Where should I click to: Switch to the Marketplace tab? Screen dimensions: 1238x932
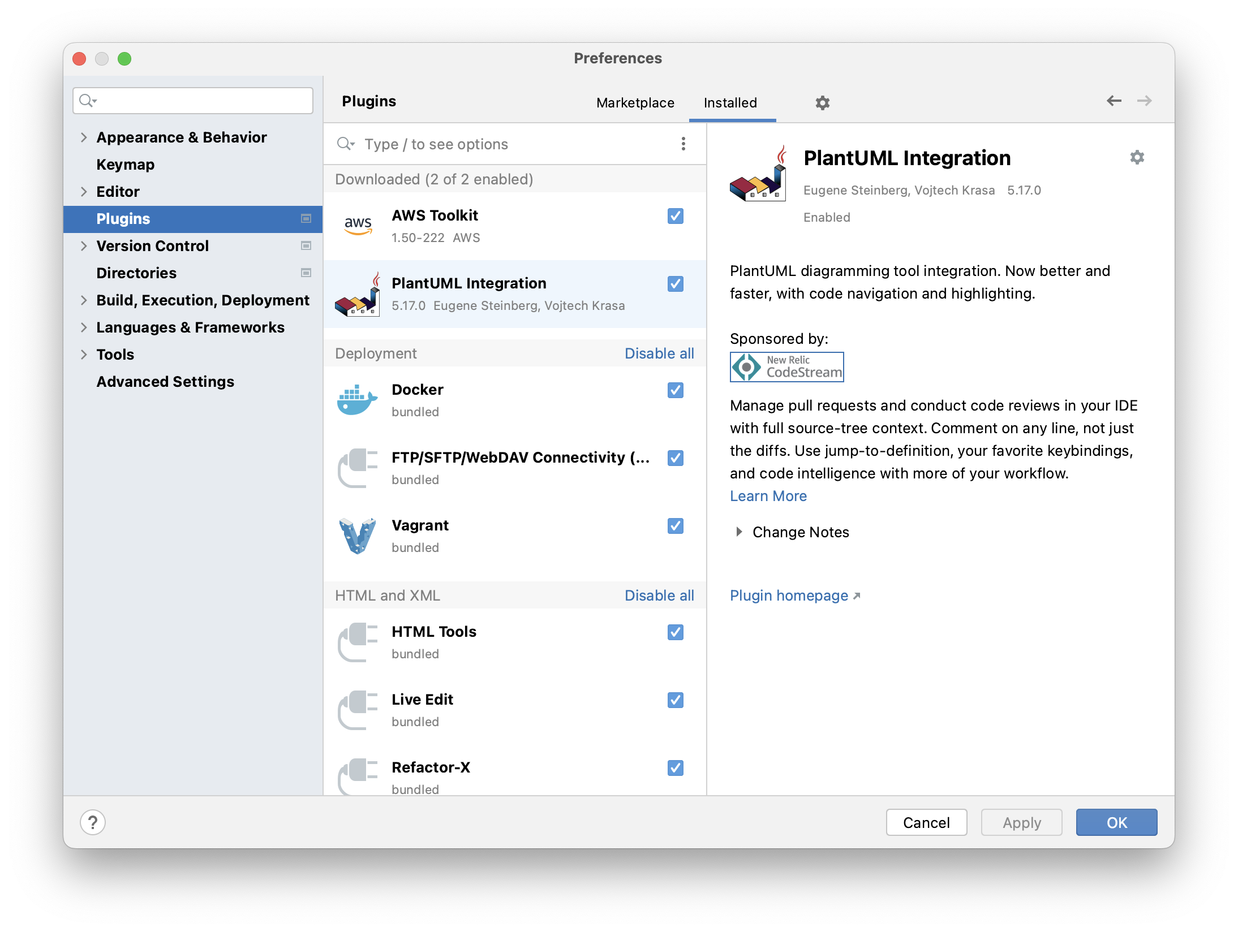point(635,102)
